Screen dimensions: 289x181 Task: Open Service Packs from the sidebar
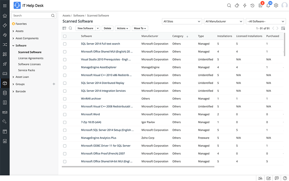pos(27,70)
